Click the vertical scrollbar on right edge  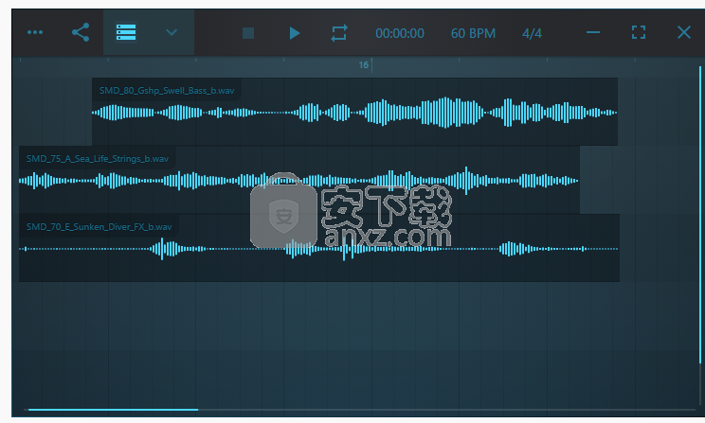[x=700, y=215]
